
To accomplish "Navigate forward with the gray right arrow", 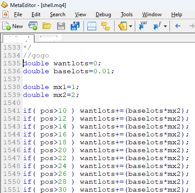I will (192, 26).
